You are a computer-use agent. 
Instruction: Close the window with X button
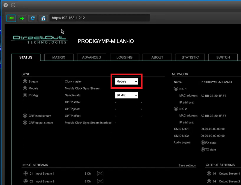pyautogui.click(x=6, y=5)
